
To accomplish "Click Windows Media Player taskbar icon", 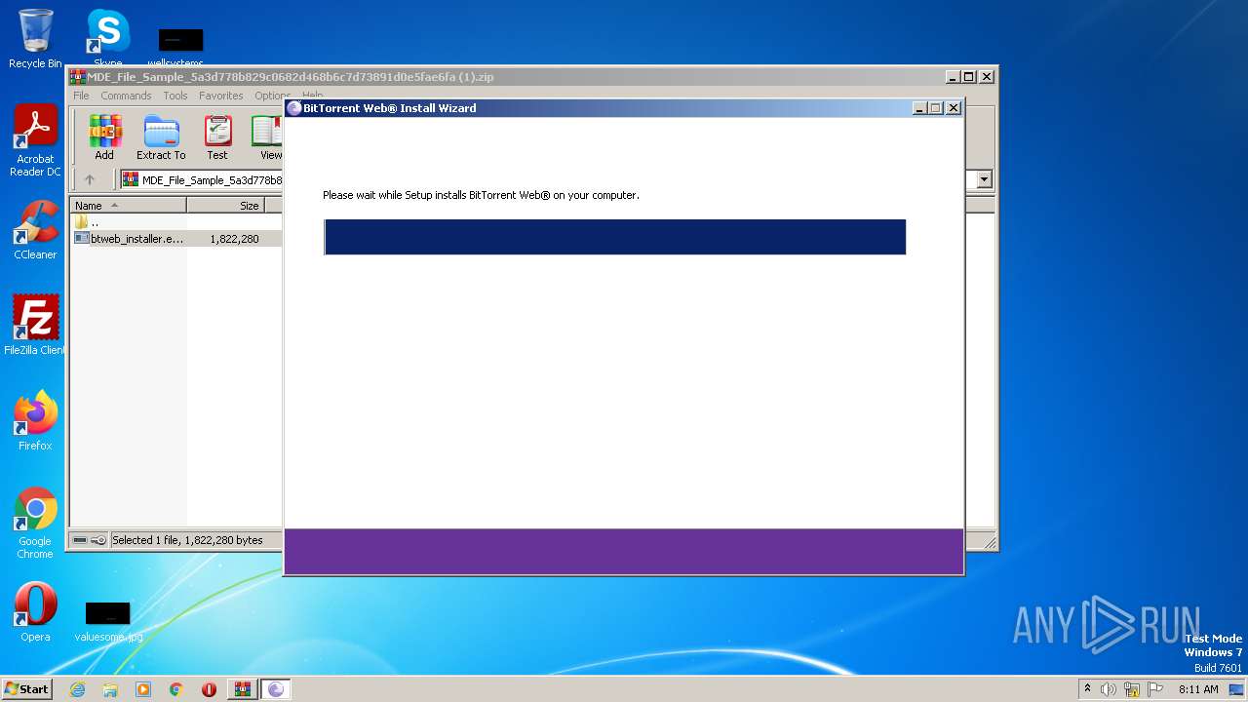I will (143, 689).
